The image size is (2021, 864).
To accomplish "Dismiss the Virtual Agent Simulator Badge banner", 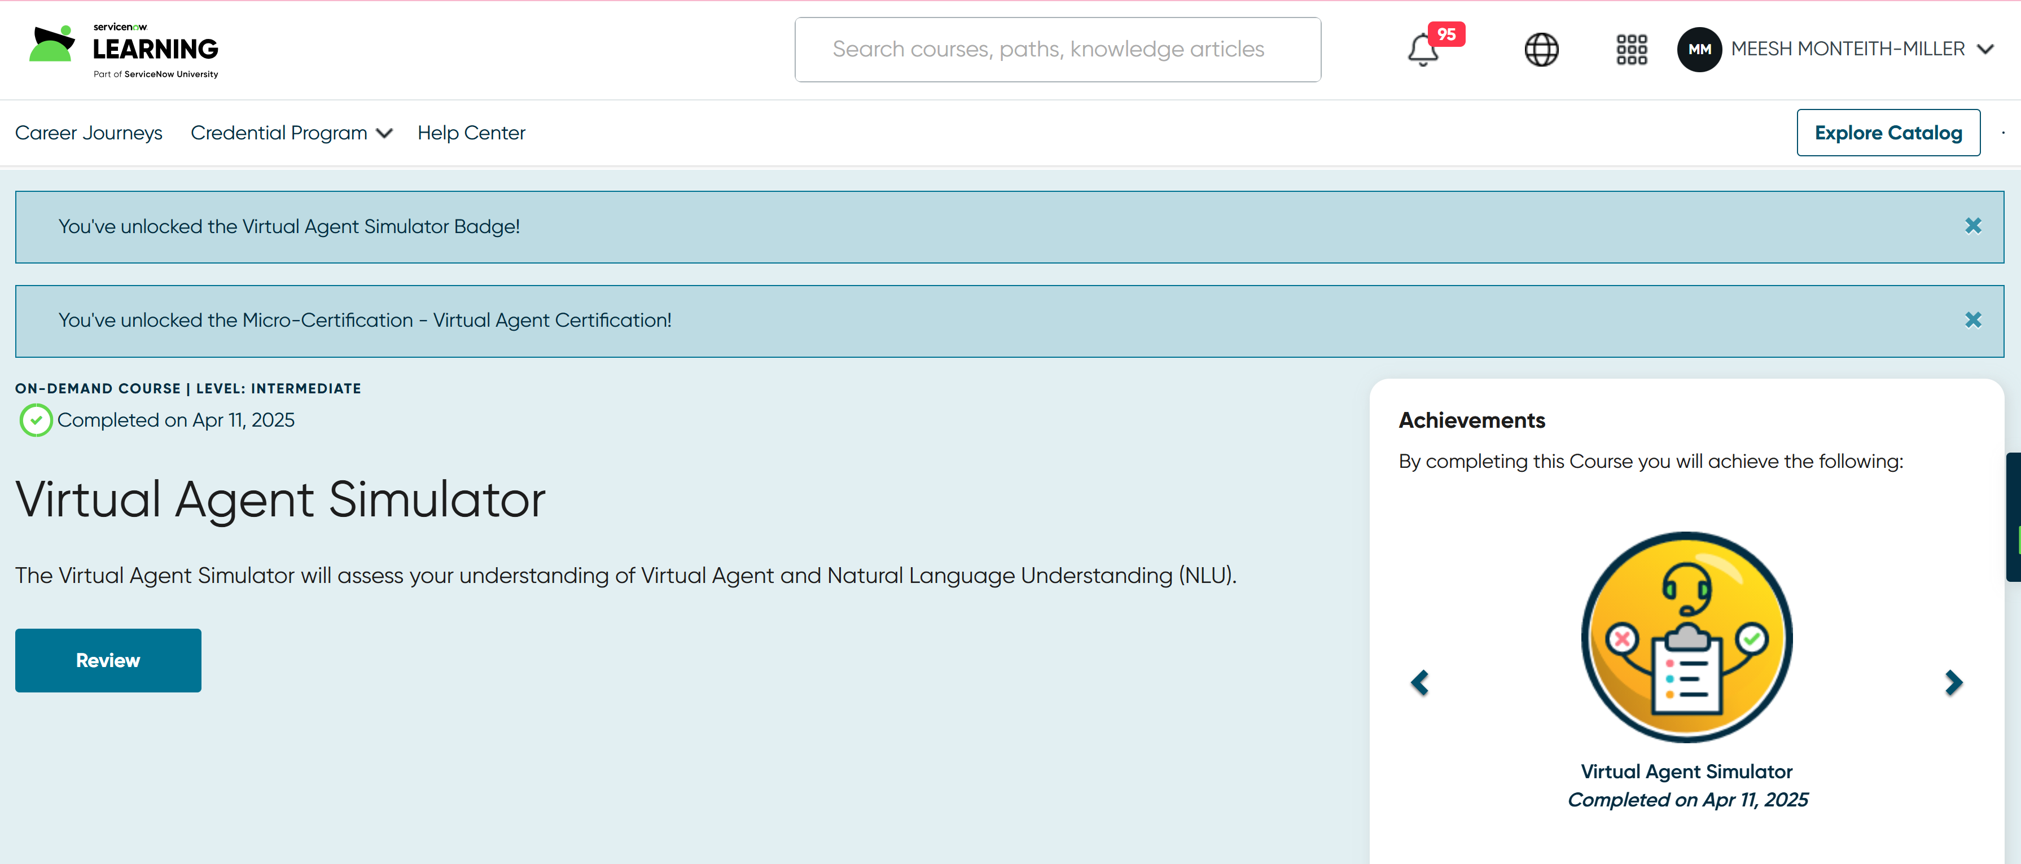I will (1972, 226).
